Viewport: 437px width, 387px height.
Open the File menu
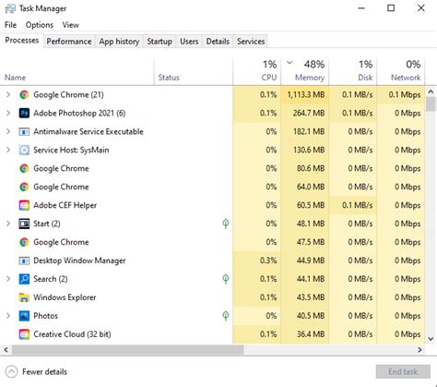pyautogui.click(x=10, y=25)
